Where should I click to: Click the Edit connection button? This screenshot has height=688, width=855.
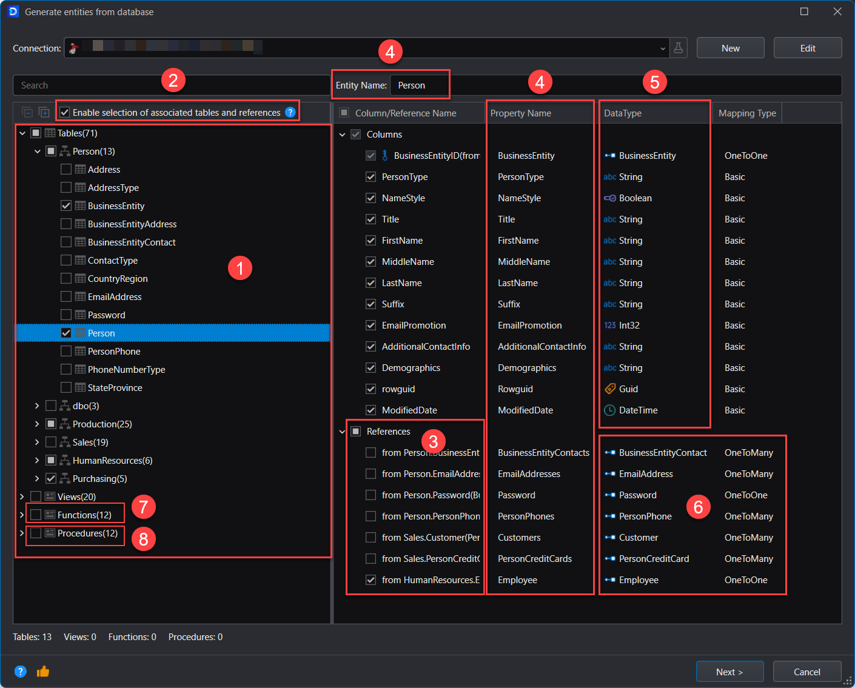coord(808,48)
